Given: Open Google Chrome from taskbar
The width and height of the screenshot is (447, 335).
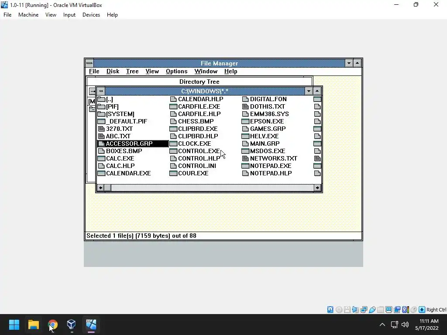Looking at the screenshot, I should click(52, 325).
